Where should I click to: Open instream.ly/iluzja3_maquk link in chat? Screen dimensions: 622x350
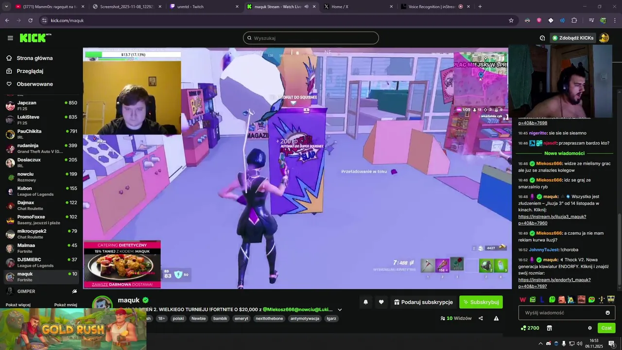[552, 220]
